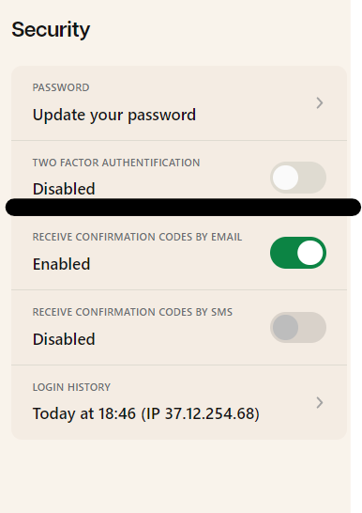Viewport: 362px width, 513px height.
Task: Click the 'Enabled' status under email codes
Action: (61, 264)
